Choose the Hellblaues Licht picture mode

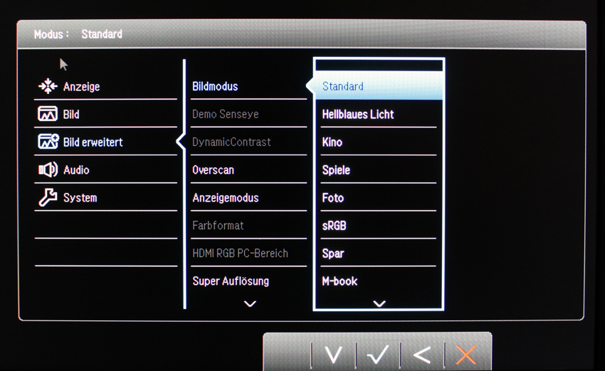378,114
